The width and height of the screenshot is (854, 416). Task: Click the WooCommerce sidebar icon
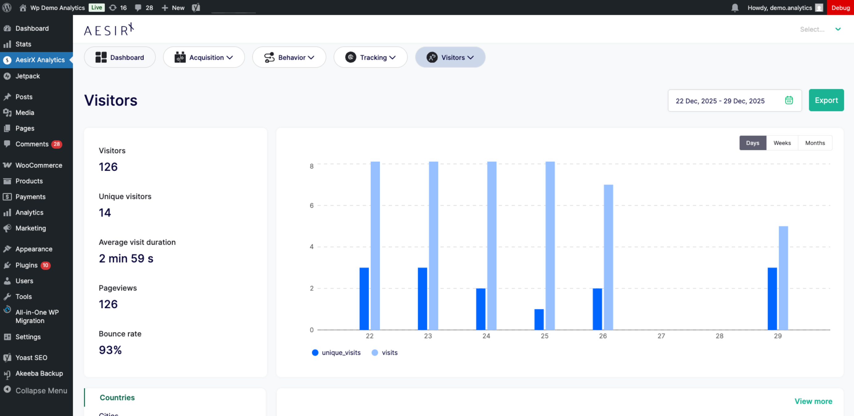coord(7,165)
